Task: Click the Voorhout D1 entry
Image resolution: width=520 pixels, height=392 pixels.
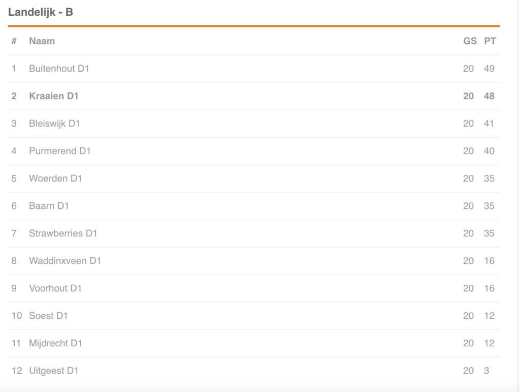Action: coord(55,288)
